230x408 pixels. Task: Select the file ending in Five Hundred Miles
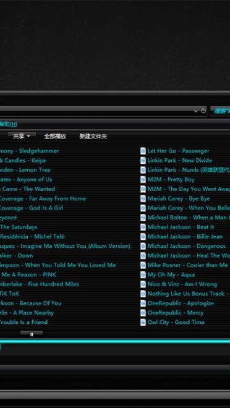click(40, 284)
